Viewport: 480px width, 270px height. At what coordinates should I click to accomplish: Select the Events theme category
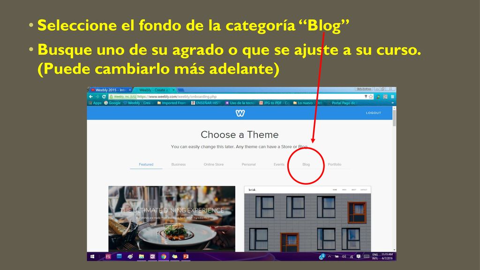(x=279, y=165)
